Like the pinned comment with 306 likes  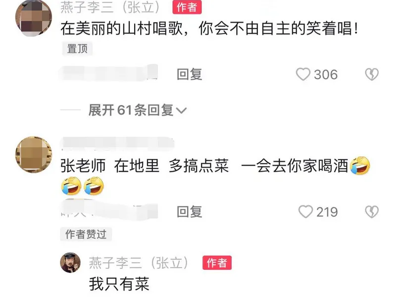coord(303,74)
